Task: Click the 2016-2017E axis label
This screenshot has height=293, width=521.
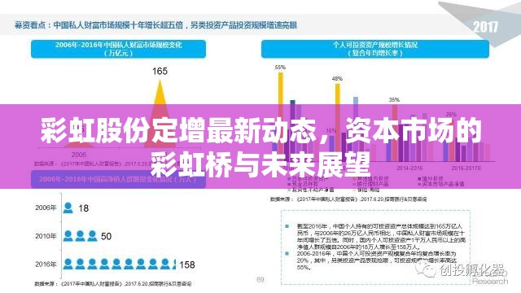Action: pos(466,168)
